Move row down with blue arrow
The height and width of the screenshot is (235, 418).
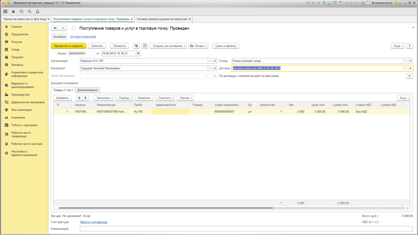(x=85, y=98)
